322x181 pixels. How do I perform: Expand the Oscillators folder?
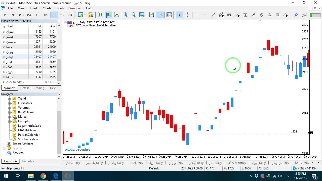pos(10,103)
